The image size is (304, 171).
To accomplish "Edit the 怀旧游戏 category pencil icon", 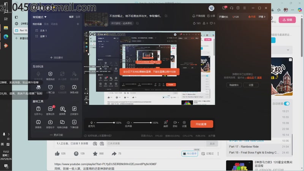I will click(138, 23).
